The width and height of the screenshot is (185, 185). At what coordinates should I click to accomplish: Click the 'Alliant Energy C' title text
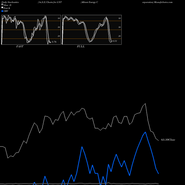click(x=89, y=2)
